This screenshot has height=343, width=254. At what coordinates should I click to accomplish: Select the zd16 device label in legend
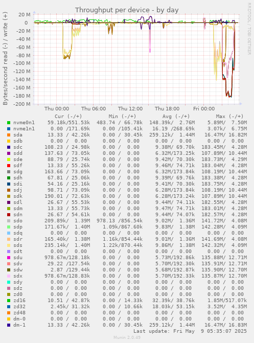point(19,301)
